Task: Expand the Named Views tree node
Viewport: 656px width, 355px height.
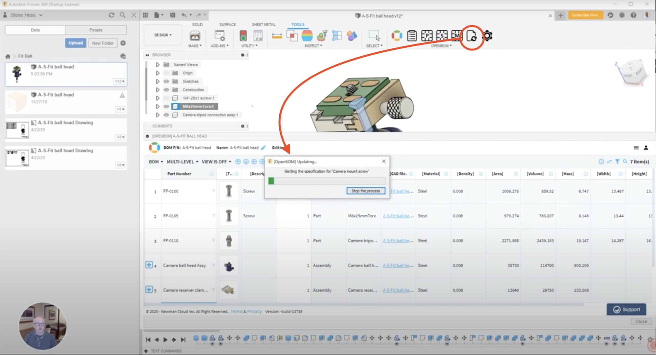Action: [158, 65]
